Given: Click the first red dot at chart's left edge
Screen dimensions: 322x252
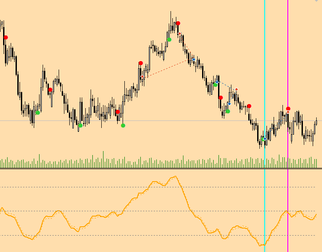Looking at the screenshot, I should pos(6,38).
